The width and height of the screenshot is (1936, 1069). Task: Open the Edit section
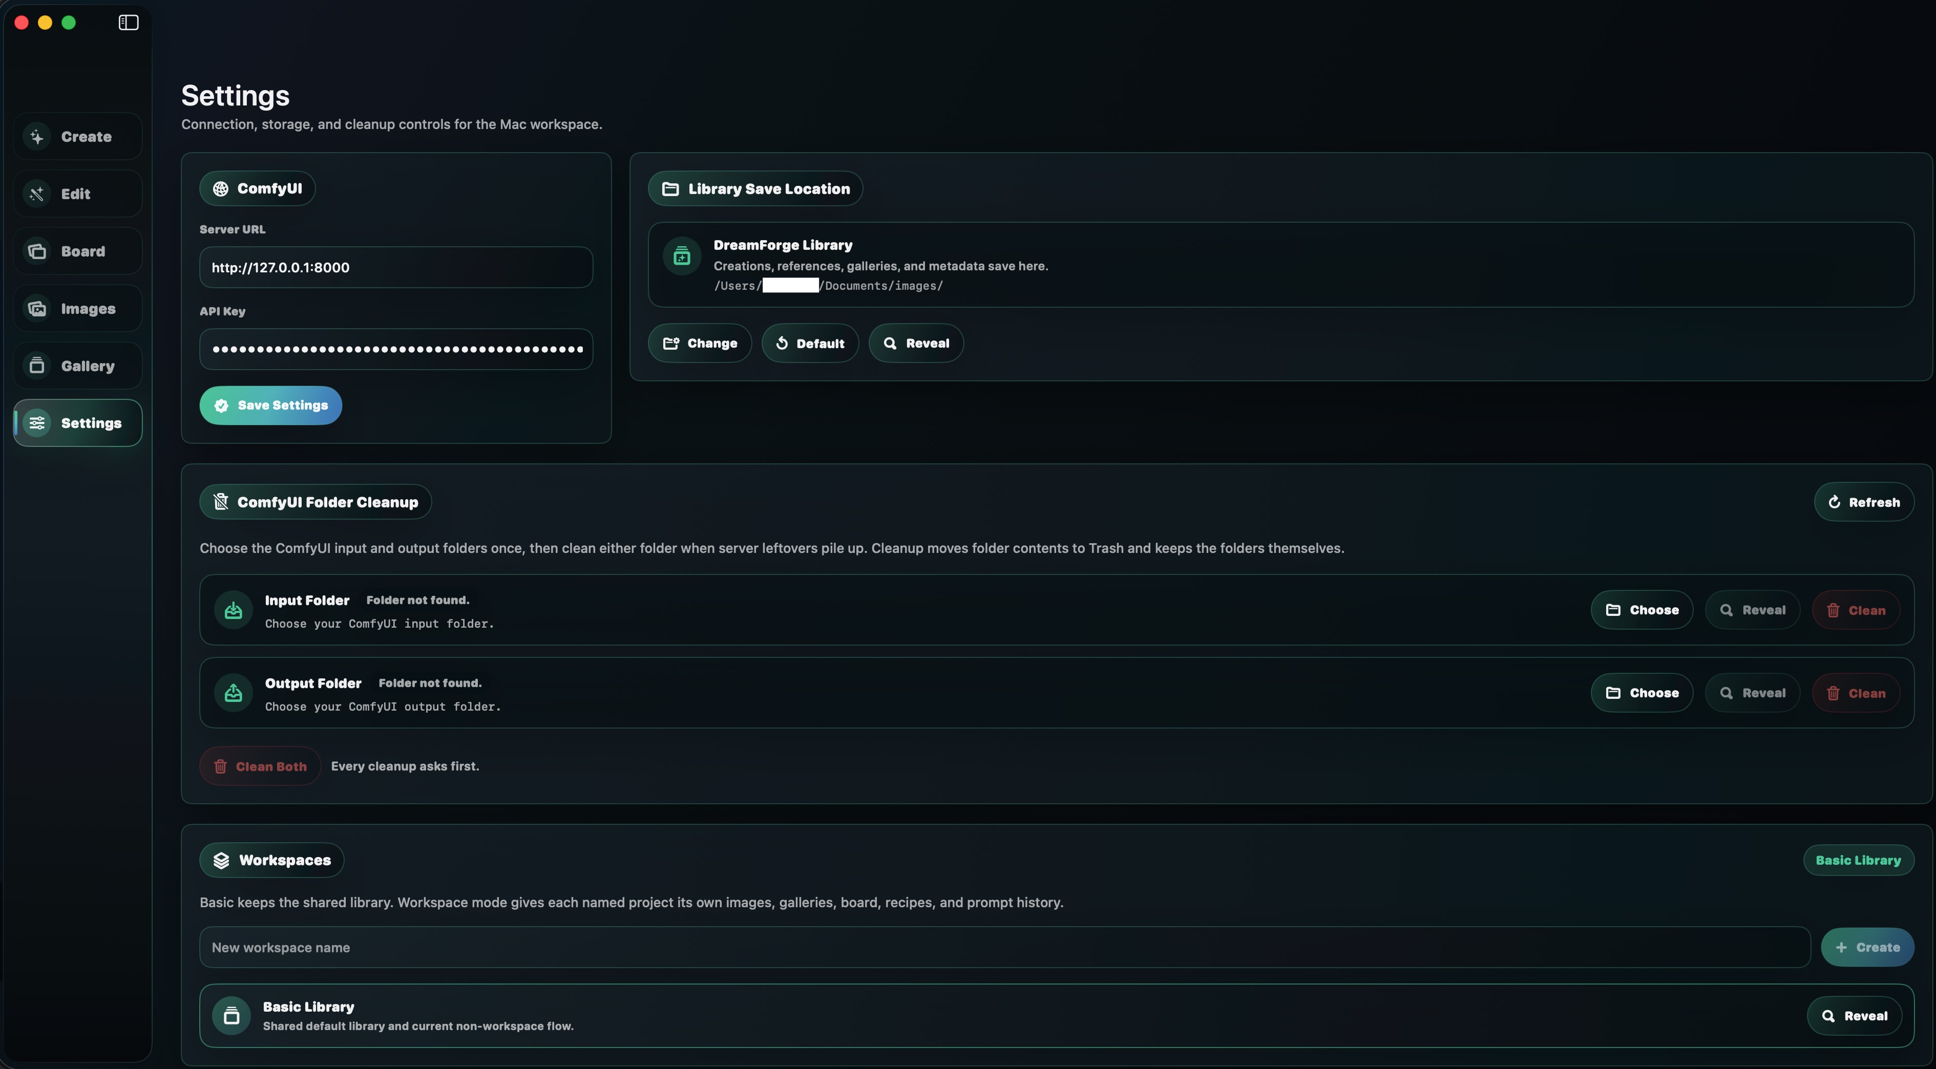point(77,194)
